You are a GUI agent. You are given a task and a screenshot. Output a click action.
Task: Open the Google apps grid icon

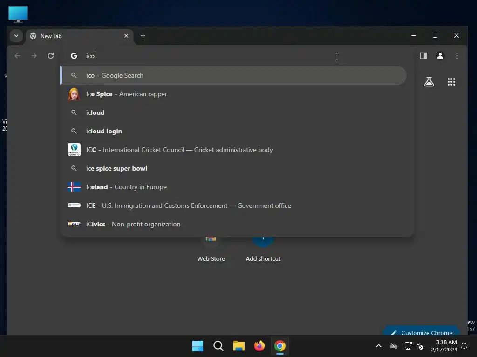[451, 82]
